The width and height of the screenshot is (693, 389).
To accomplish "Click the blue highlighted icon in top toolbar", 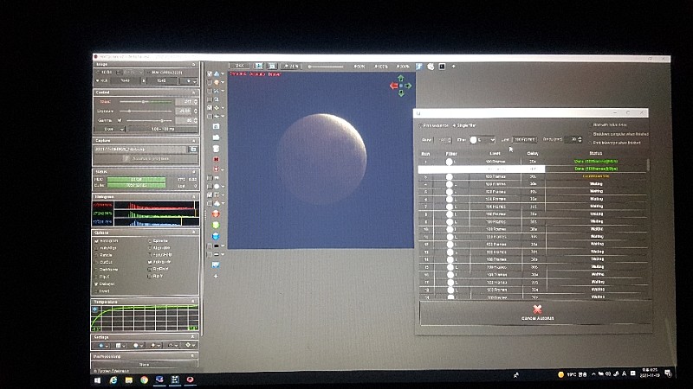I will click(x=419, y=67).
